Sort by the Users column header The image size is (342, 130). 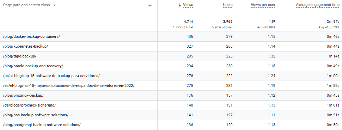coord(227,5)
